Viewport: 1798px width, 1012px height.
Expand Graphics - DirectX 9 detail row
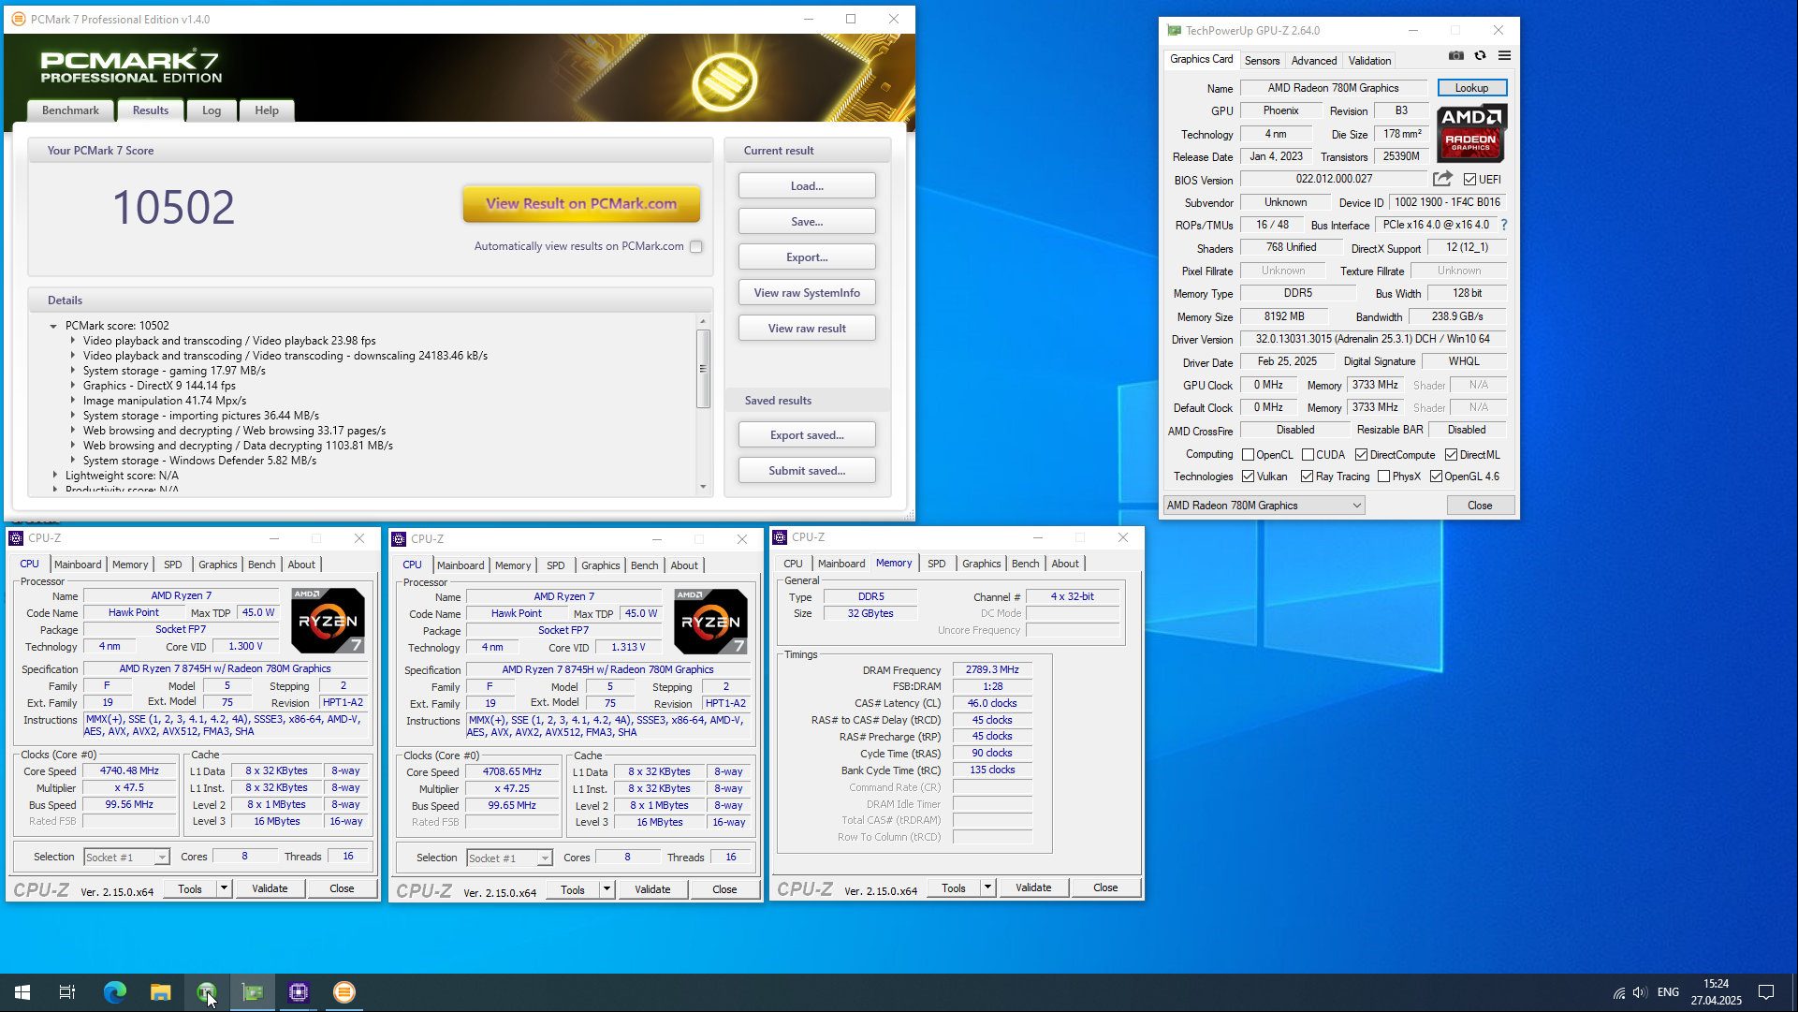coord(72,386)
